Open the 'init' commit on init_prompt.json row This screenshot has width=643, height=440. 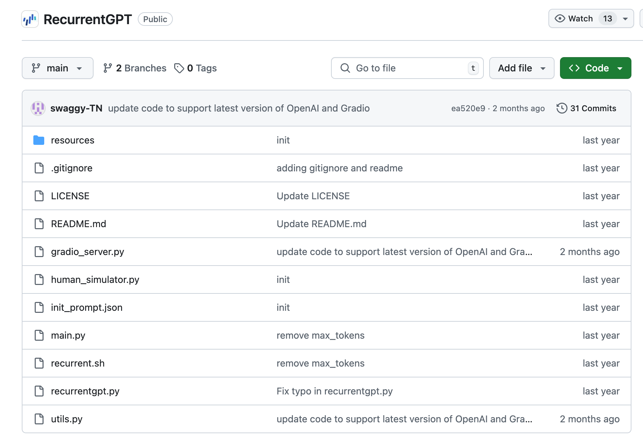point(283,307)
